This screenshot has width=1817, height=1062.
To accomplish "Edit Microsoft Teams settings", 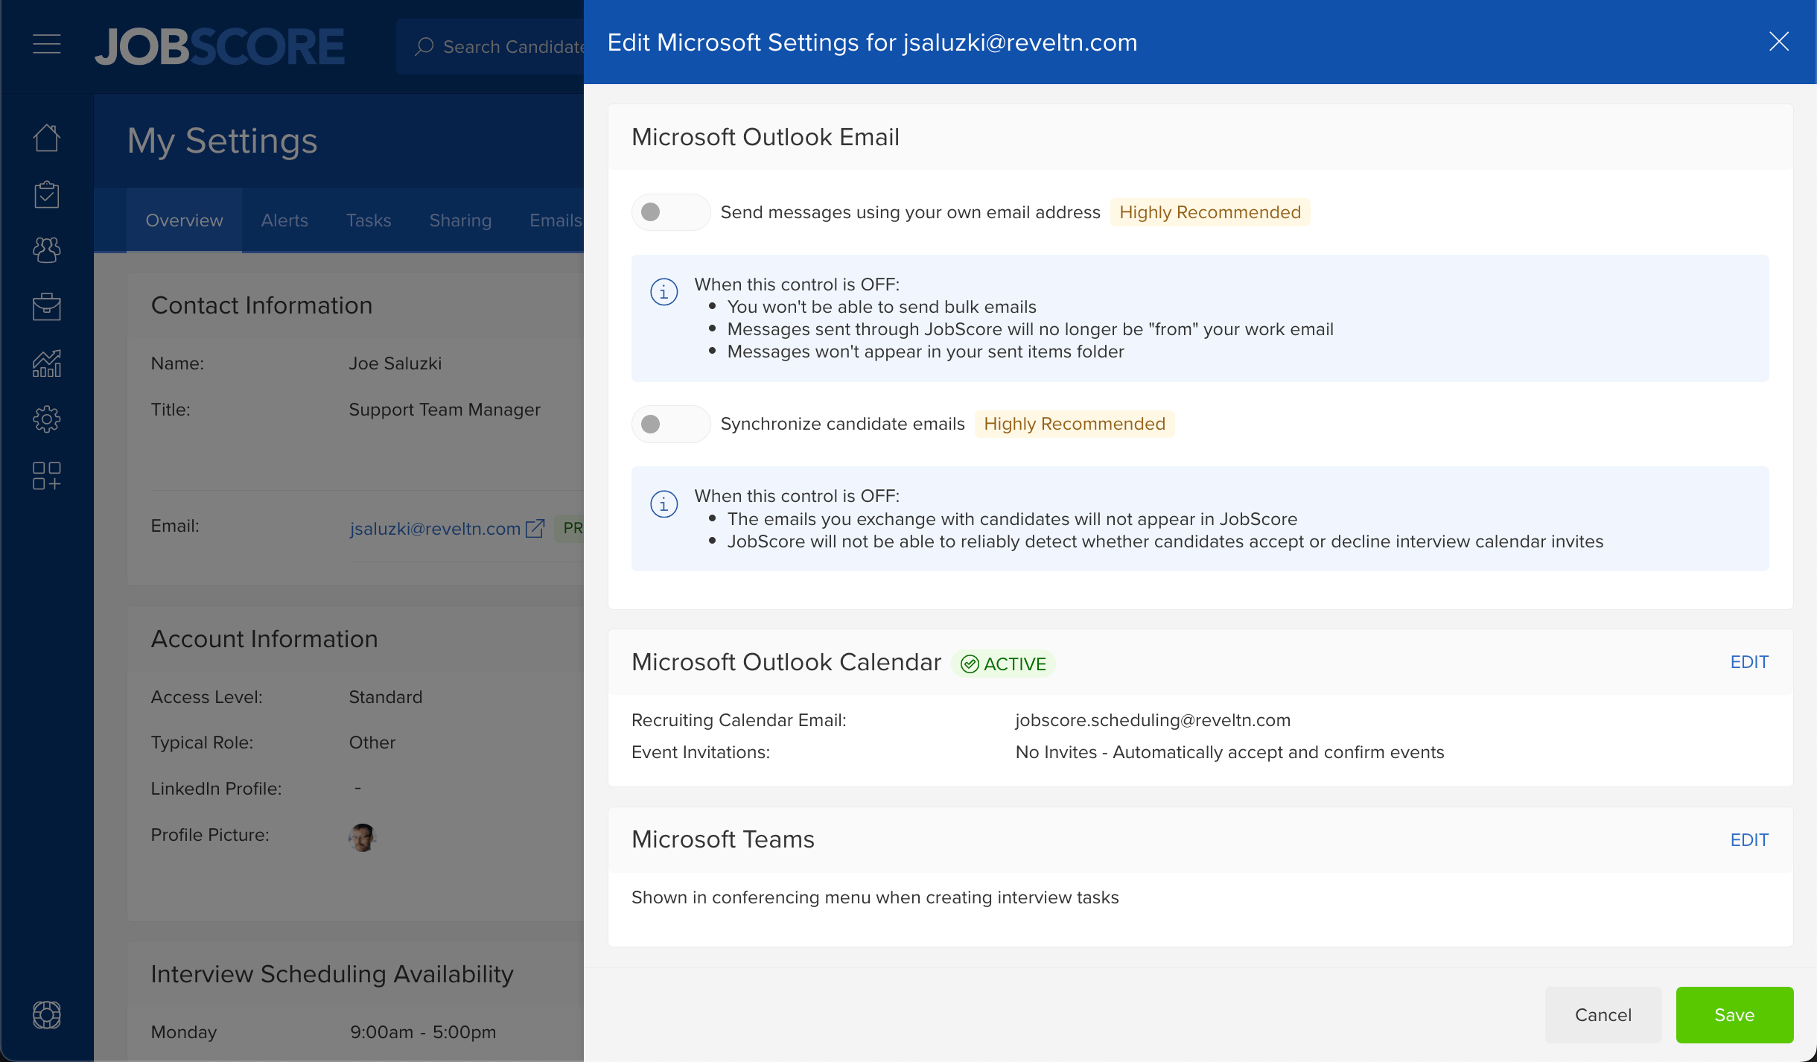I will coord(1748,840).
